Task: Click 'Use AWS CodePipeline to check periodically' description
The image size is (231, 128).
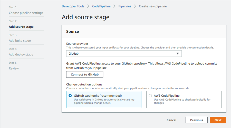Action: (x=182, y=101)
